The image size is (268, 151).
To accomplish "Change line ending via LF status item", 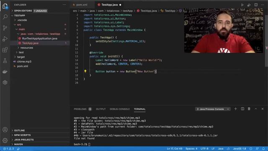I will 213,149.
